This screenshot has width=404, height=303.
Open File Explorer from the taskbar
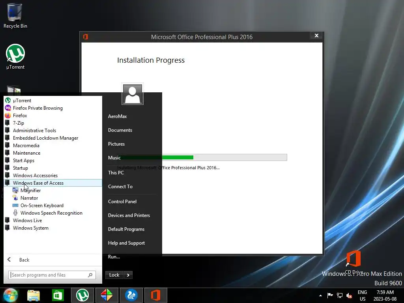(x=34, y=296)
